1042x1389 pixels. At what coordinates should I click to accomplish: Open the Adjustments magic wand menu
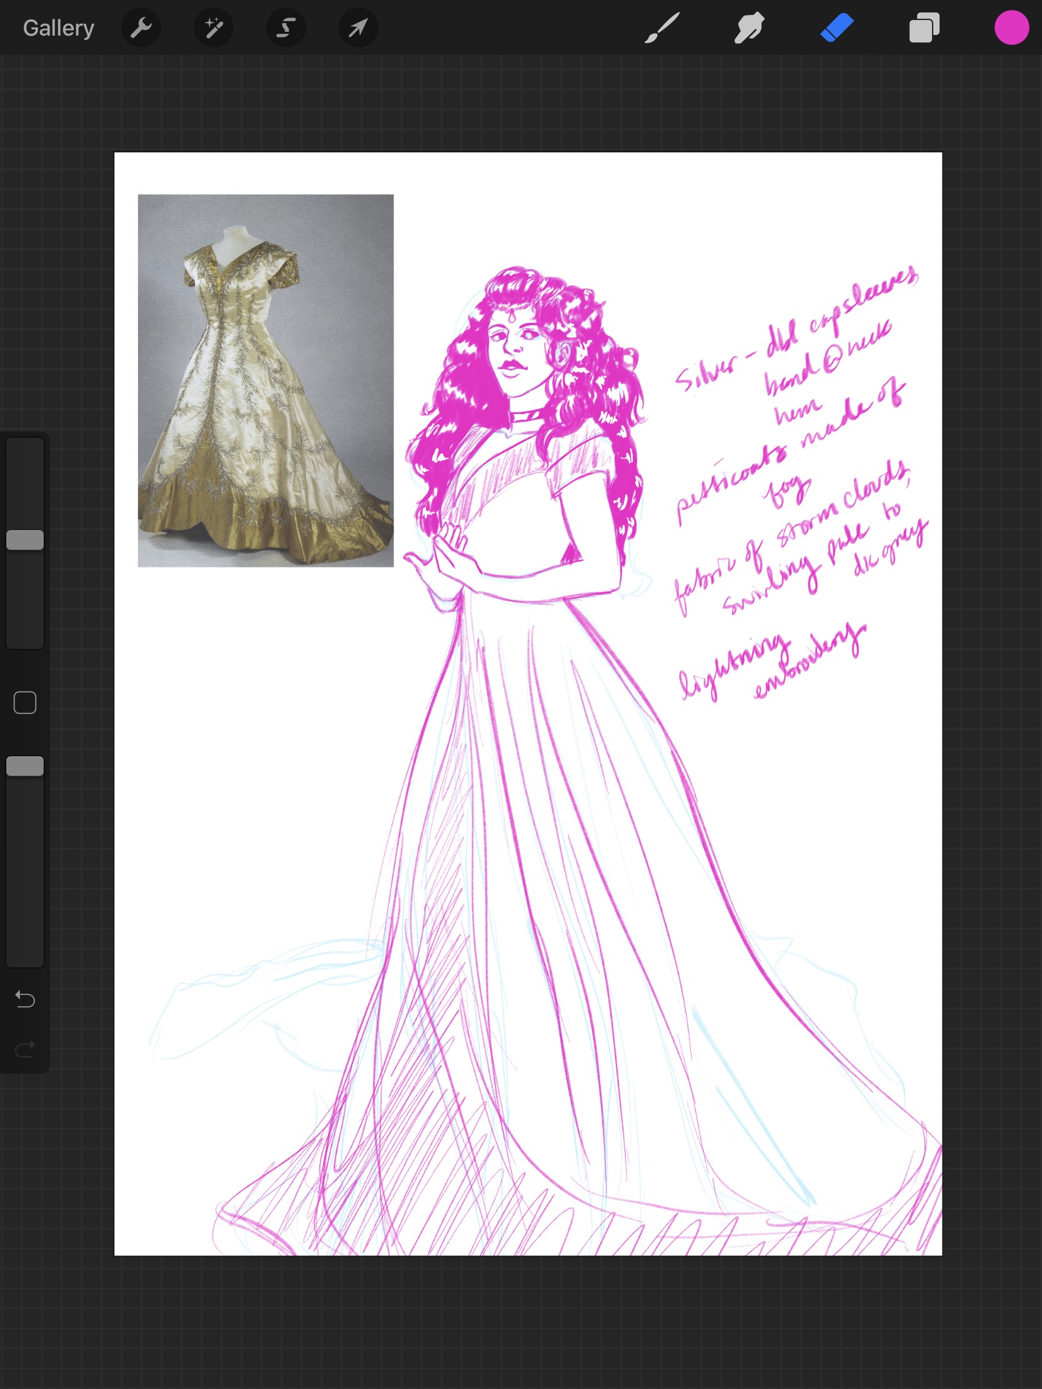(214, 28)
